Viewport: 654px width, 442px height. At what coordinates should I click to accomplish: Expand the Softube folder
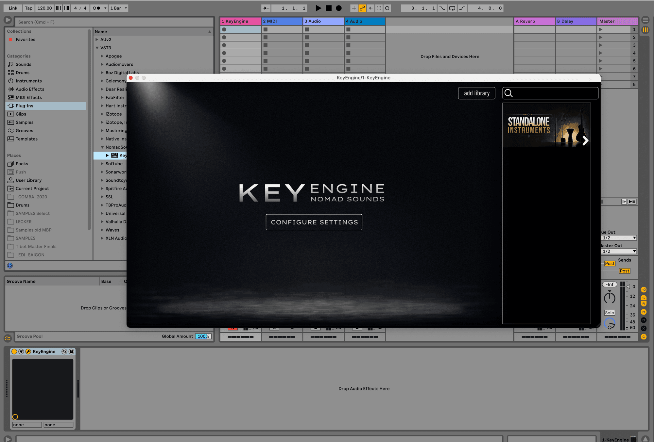102,164
